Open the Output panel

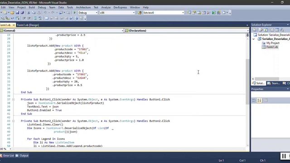pos(22,156)
